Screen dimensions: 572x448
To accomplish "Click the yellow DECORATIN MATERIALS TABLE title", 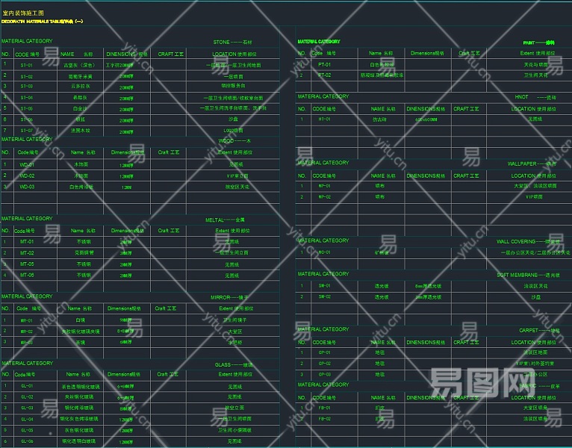I will (x=42, y=22).
